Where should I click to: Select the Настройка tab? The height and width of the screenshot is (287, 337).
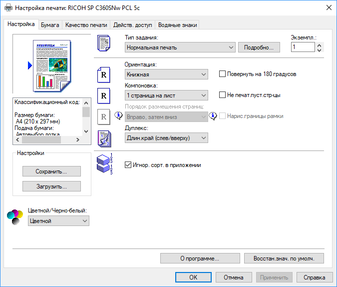pyautogui.click(x=21, y=24)
